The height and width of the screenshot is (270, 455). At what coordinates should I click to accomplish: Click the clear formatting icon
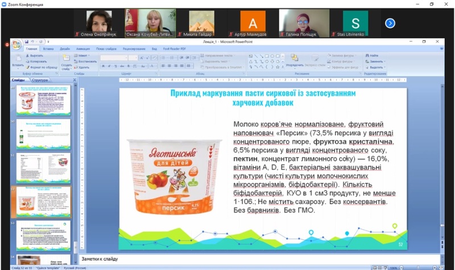point(155,58)
